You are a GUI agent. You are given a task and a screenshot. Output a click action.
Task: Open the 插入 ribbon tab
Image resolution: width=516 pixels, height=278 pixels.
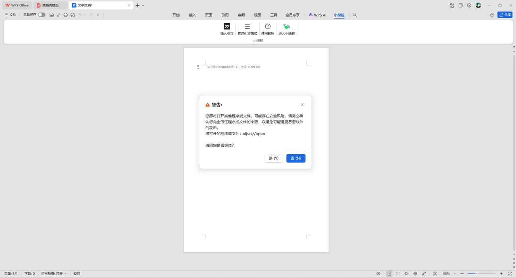pyautogui.click(x=192, y=15)
